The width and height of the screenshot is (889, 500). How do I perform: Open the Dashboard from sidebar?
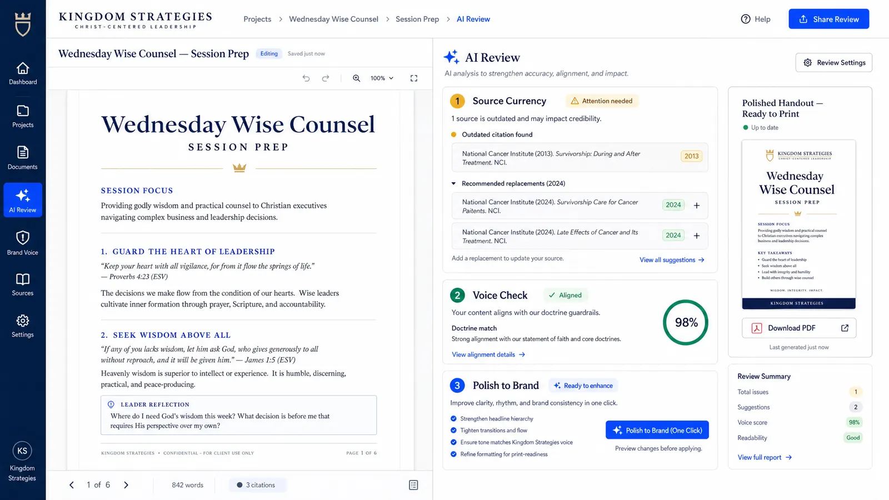23,74
